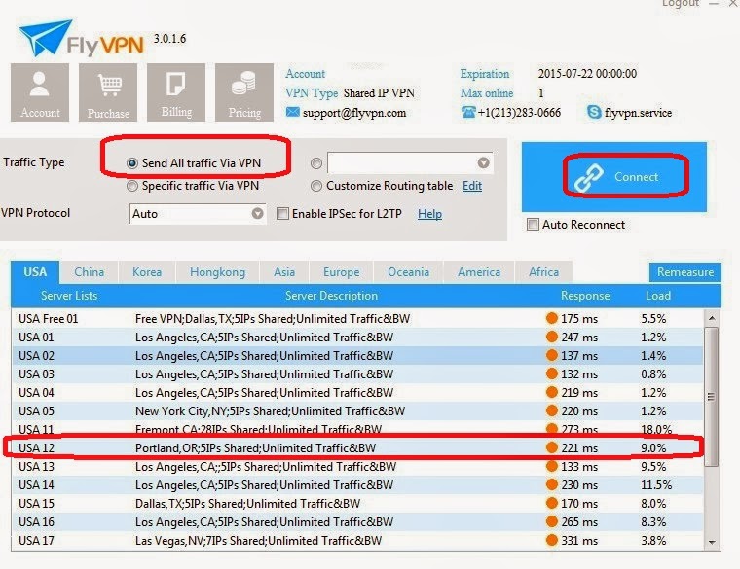Switch to the Hongkong tab

tap(217, 272)
